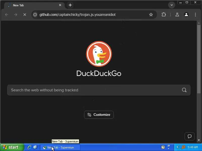This screenshot has width=202, height=151.
Task: Click the magnifier search icon
Action: point(184,90)
